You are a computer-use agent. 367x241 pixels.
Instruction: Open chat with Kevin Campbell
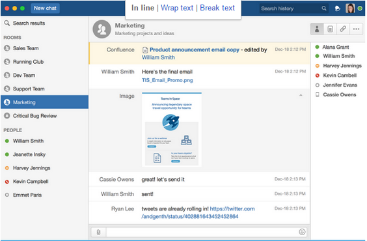pyautogui.click(x=44, y=181)
